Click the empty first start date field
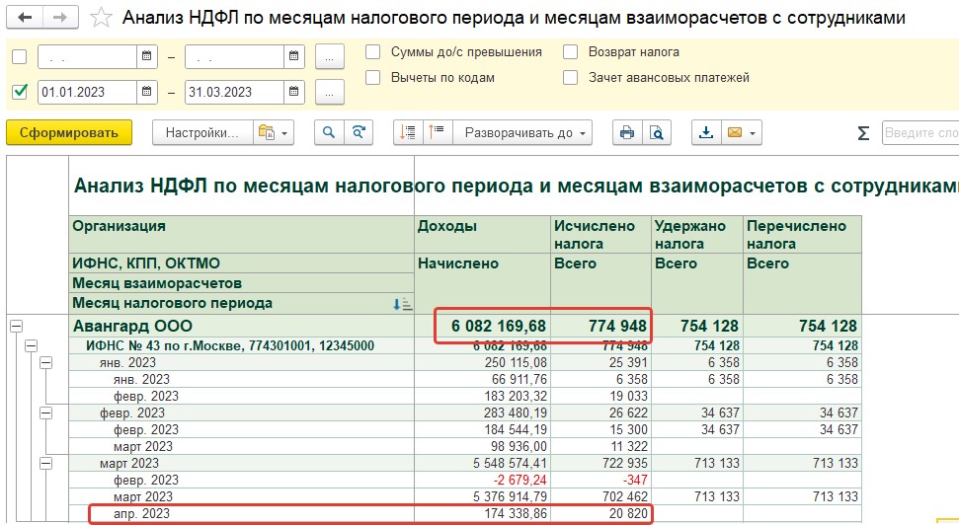Viewport: 959px width, 525px height. pyautogui.click(x=88, y=57)
